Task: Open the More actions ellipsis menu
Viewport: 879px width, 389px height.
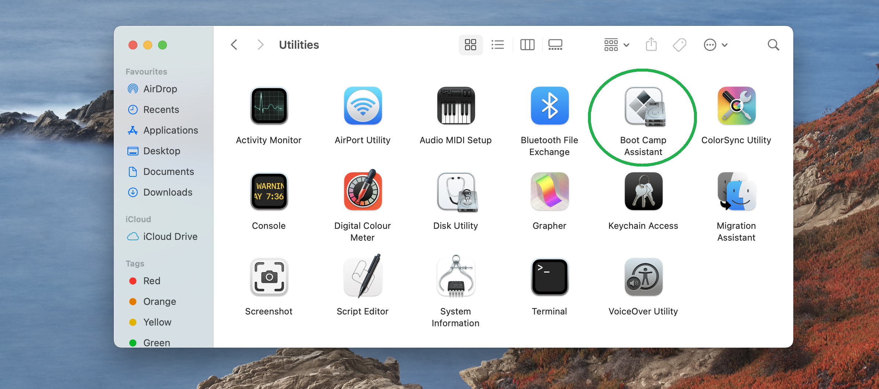Action: tap(715, 45)
